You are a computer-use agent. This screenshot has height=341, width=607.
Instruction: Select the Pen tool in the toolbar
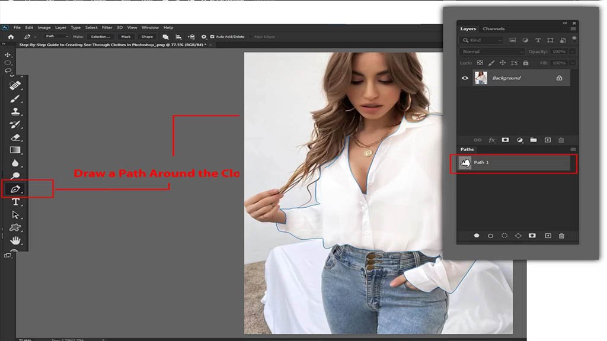[15, 189]
